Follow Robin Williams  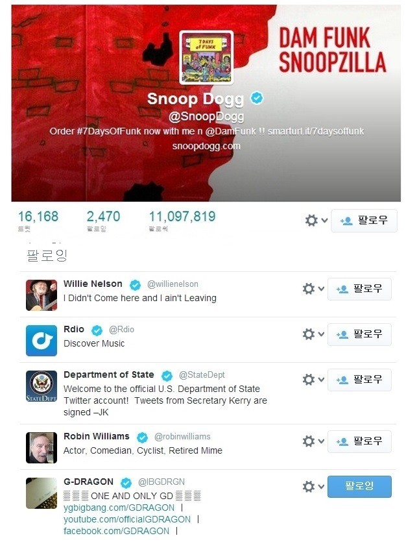359,441
